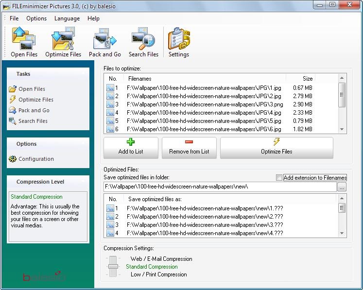The image size is (363, 290).
Task: Click the save folder path input field
Action: pyautogui.click(x=220, y=187)
